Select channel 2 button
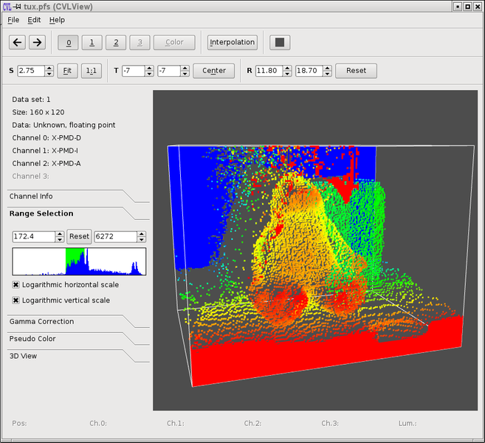Screen dimensions: 485x443 (116, 42)
